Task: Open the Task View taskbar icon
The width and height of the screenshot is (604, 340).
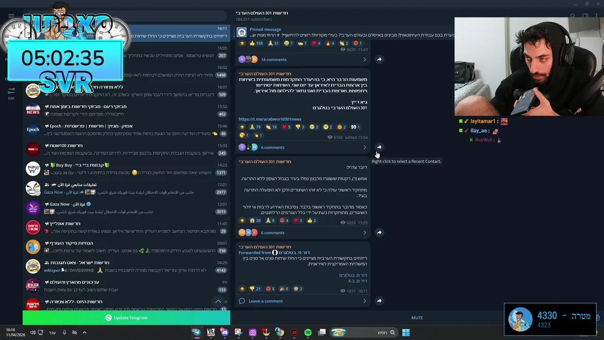Action: point(322,332)
